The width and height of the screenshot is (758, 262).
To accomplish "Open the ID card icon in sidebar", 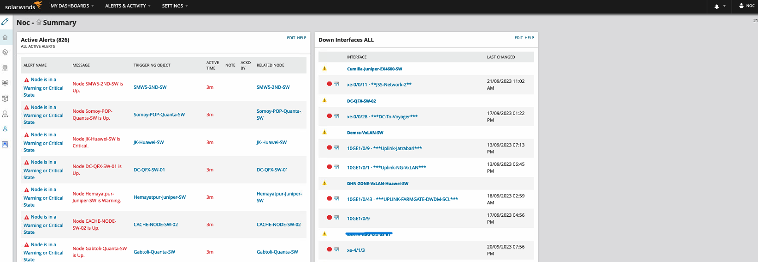I will 5,98.
